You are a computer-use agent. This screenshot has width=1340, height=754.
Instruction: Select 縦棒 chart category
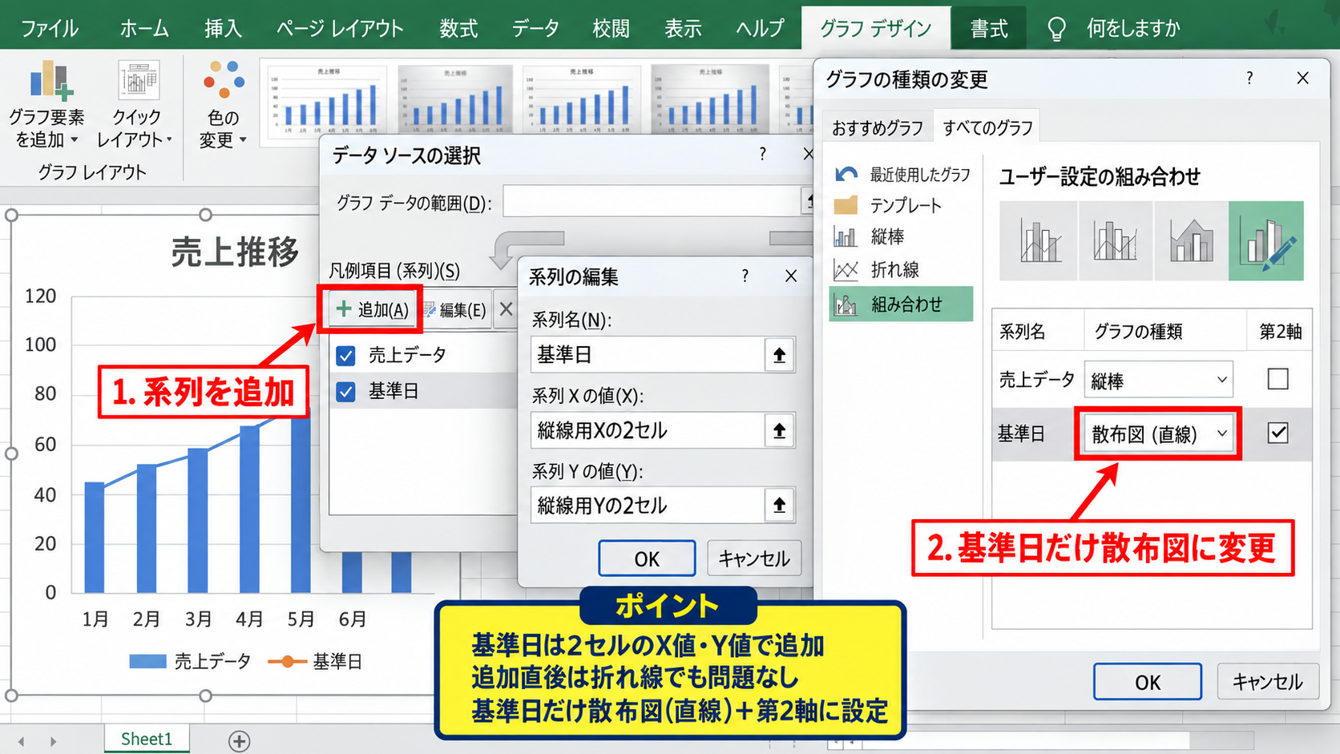click(870, 236)
